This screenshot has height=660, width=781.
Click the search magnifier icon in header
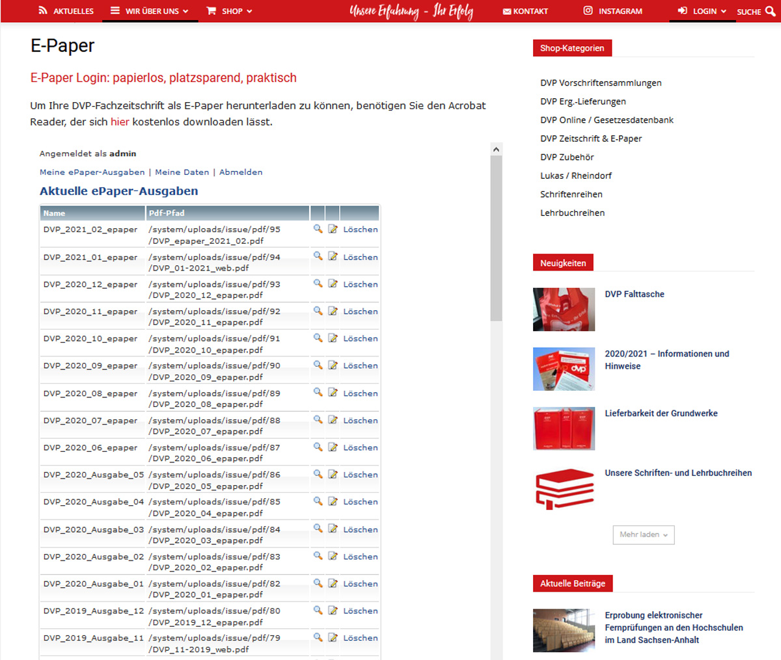coord(771,11)
